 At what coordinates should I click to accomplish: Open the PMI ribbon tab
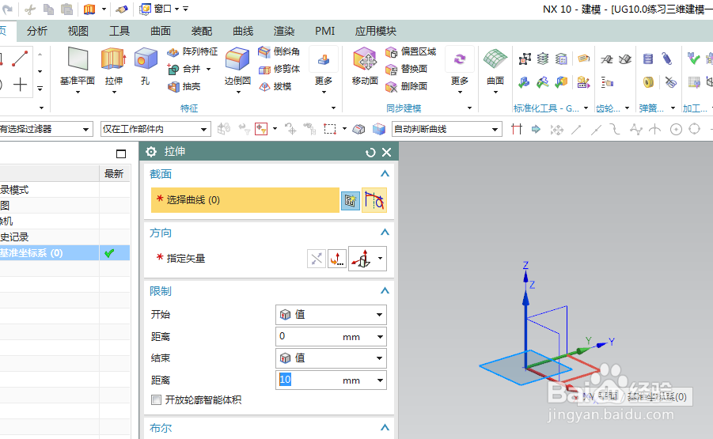coord(324,31)
